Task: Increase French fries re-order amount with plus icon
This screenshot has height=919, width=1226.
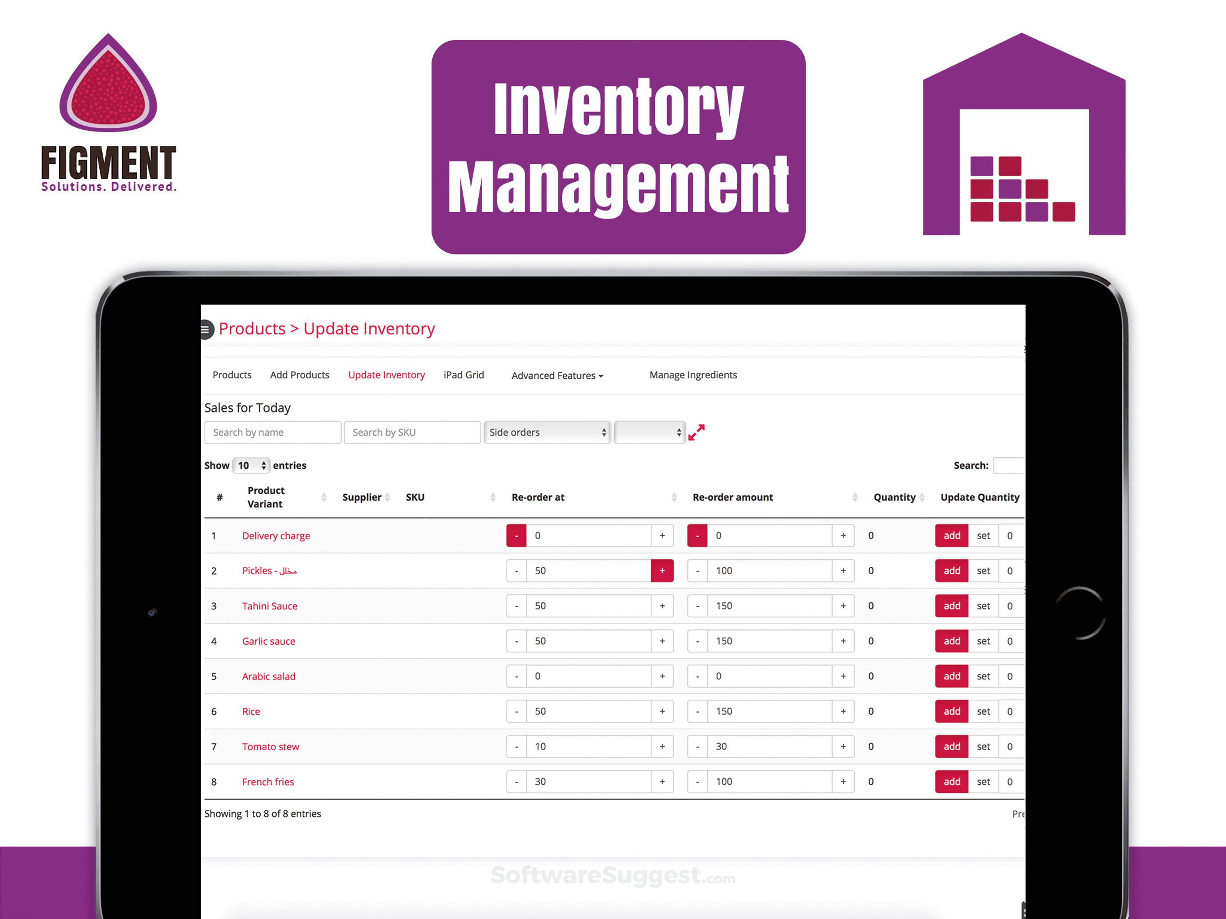Action: (x=843, y=782)
